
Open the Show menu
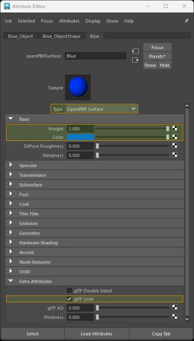112,21
